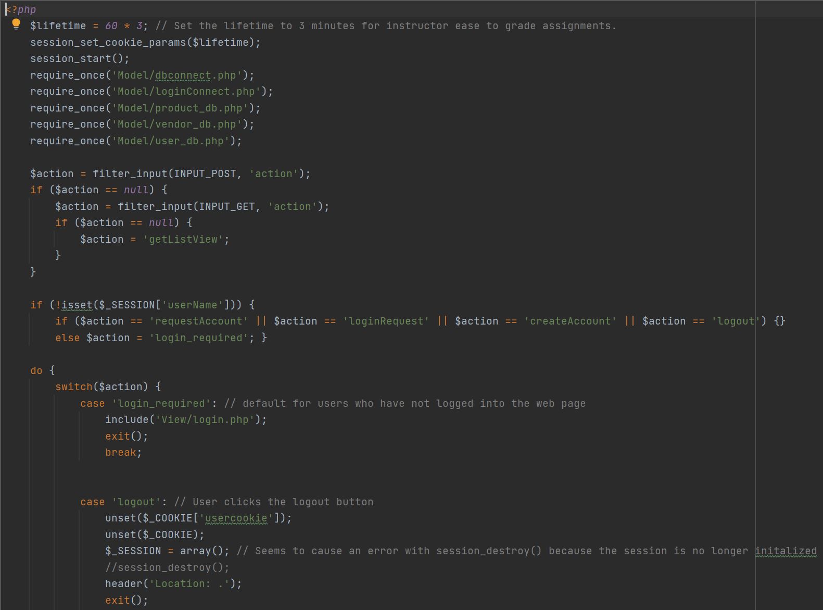Click the header('Location: .') call

coord(173,583)
